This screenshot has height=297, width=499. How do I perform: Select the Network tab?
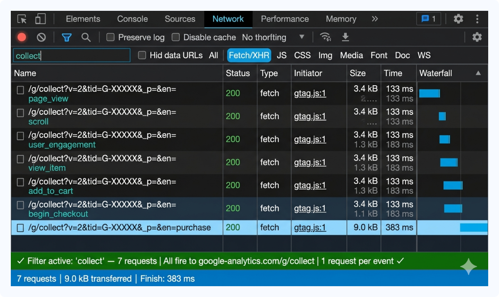[228, 19]
